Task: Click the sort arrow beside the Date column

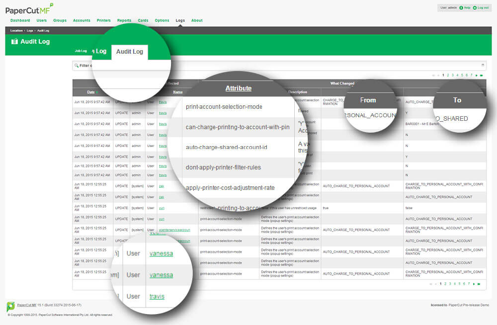Action: coord(97,92)
